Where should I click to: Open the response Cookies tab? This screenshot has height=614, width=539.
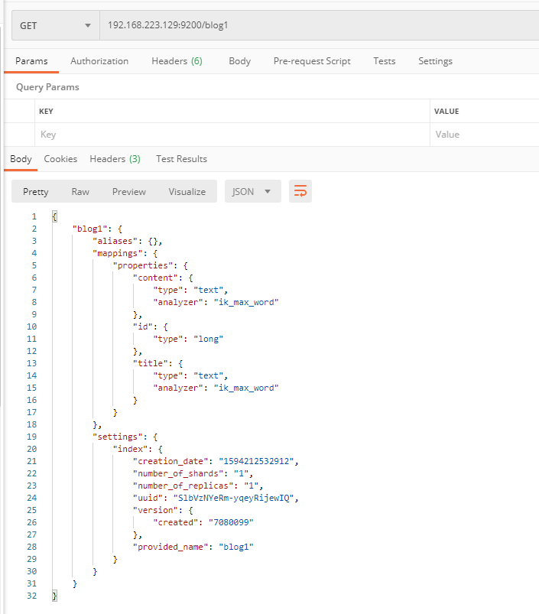click(60, 159)
